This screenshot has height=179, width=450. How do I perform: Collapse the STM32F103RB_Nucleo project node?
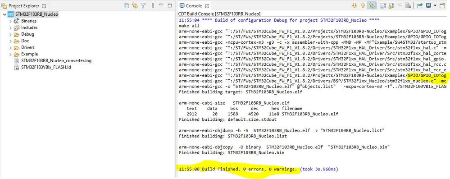point(4,14)
